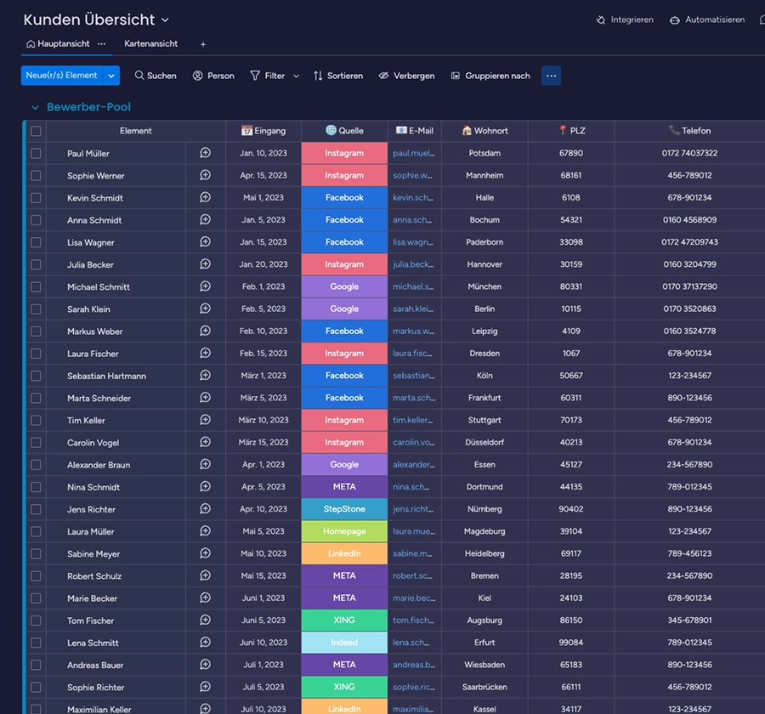765x714 pixels.
Task: Click the Suchen magnifier icon
Action: [139, 76]
